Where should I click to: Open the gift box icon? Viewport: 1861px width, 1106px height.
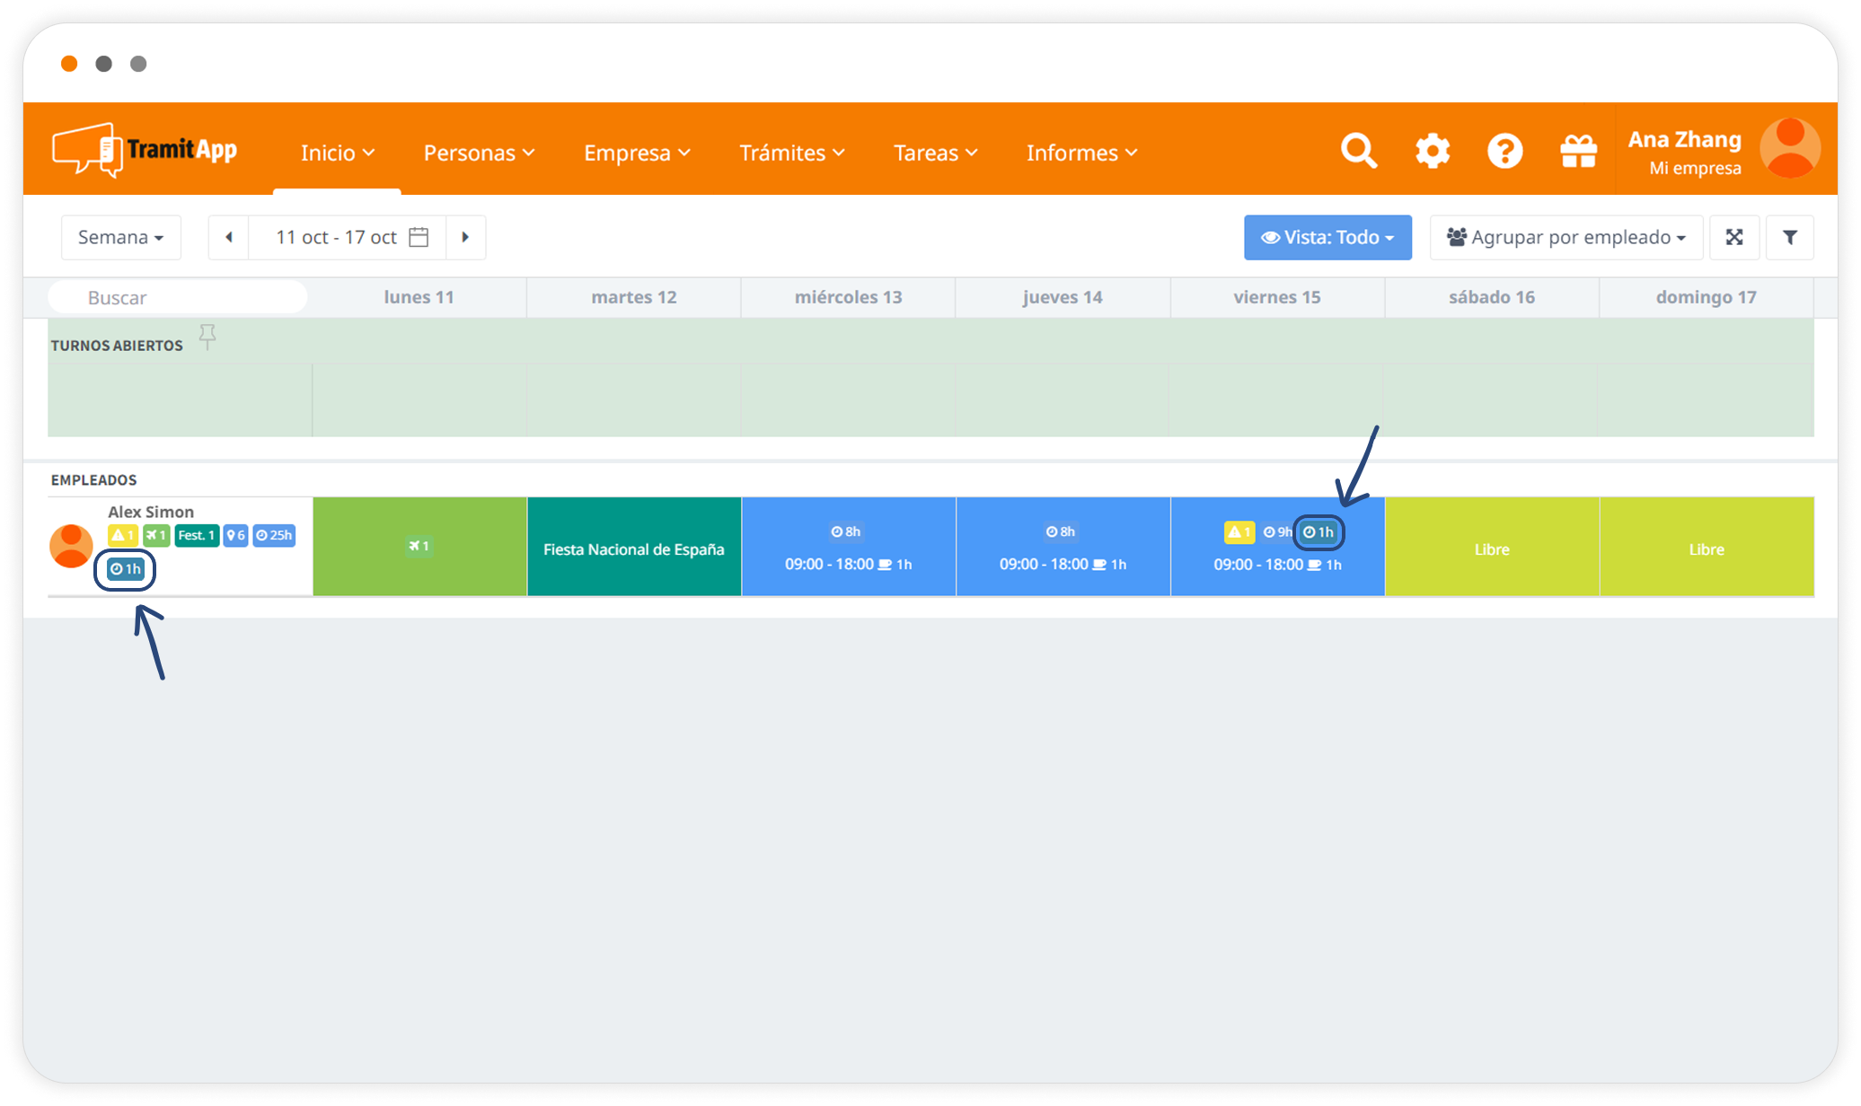point(1578,151)
